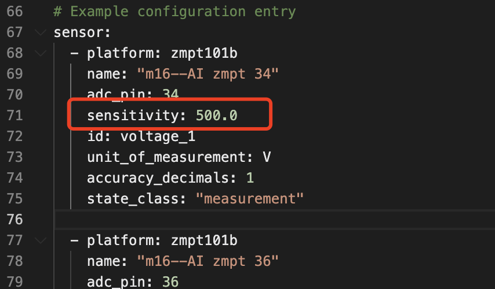Click line number 71 in the gutter
Screen dimensions: 495x289
click(15, 116)
